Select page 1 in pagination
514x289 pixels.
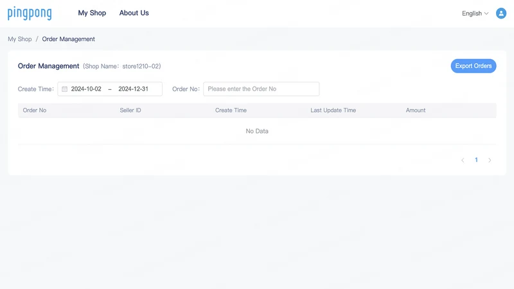tap(476, 160)
